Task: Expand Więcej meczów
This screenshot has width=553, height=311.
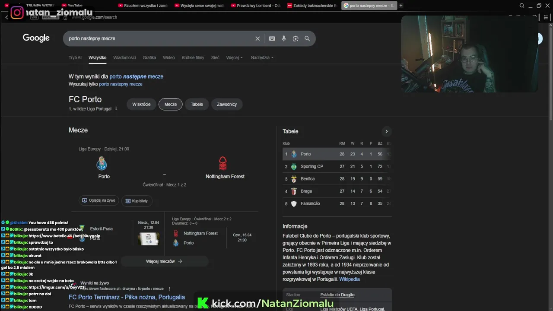Action: pos(164,261)
